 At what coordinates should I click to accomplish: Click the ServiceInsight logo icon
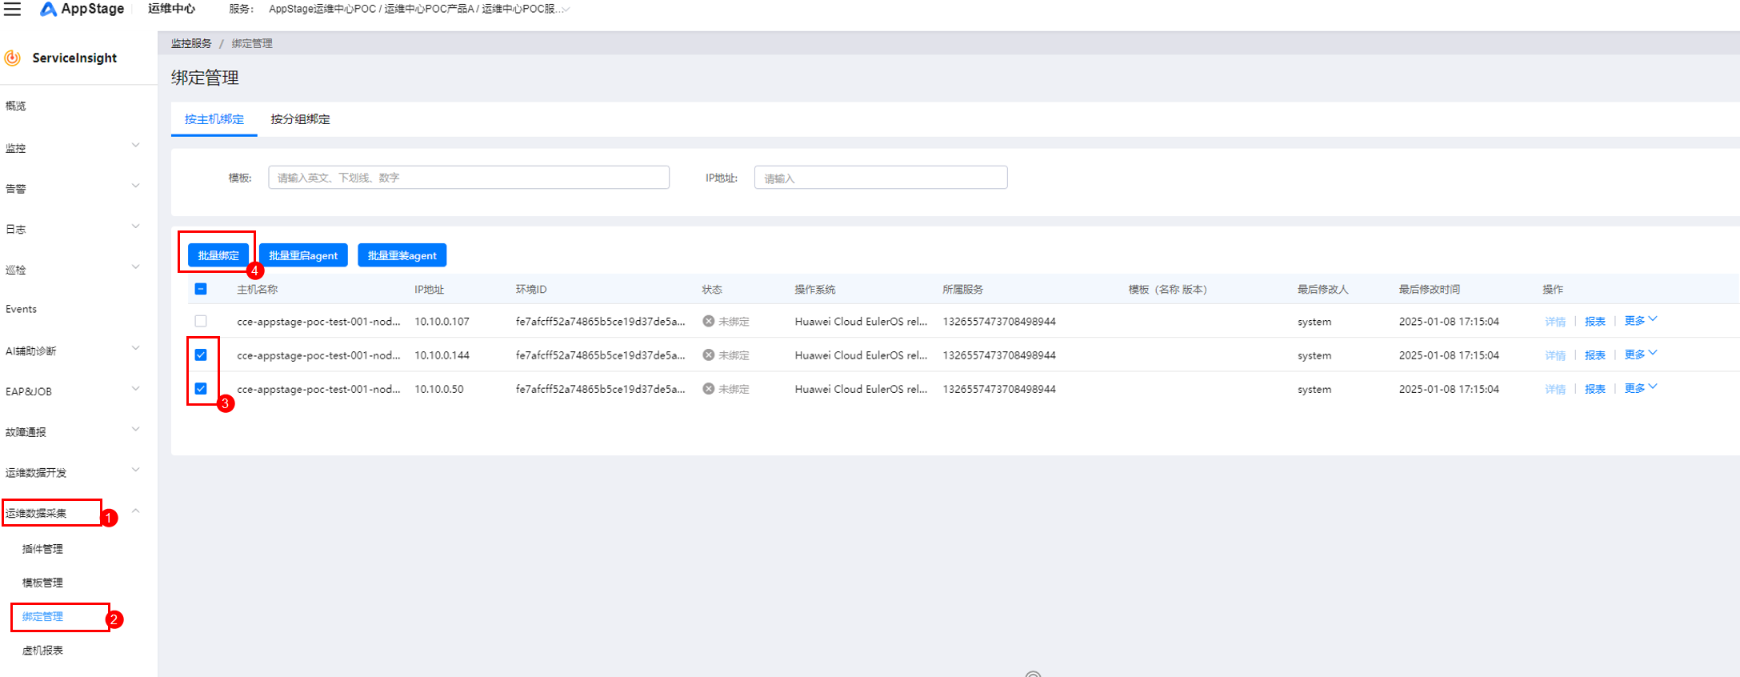[13, 58]
